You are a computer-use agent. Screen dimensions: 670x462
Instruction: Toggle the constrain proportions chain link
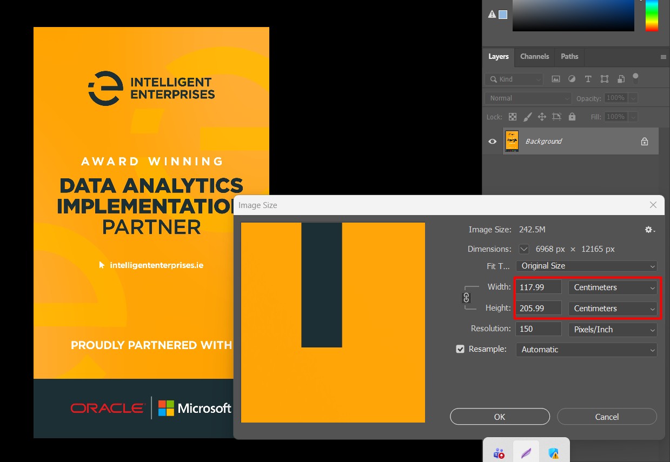tap(466, 298)
